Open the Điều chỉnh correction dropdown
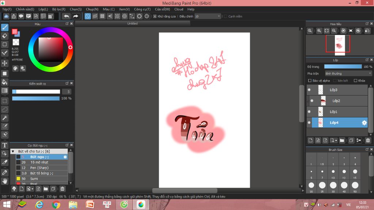The image size is (374, 210). point(207,16)
